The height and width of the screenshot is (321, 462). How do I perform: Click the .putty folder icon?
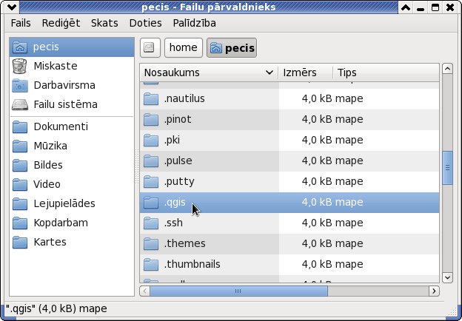[151, 181]
